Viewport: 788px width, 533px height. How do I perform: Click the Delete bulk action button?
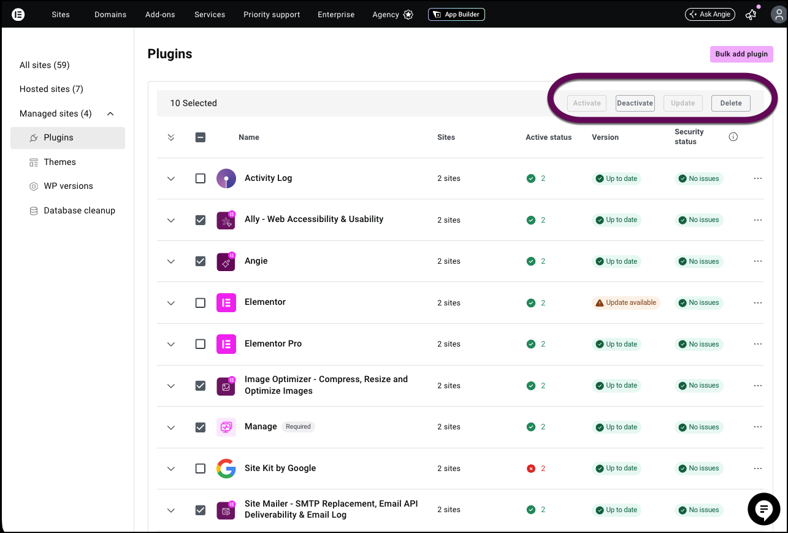[x=731, y=103]
